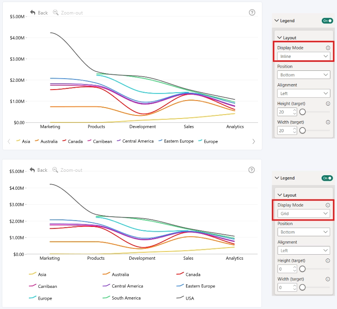
Task: Click Asia in the inline legend
Action: (23, 141)
